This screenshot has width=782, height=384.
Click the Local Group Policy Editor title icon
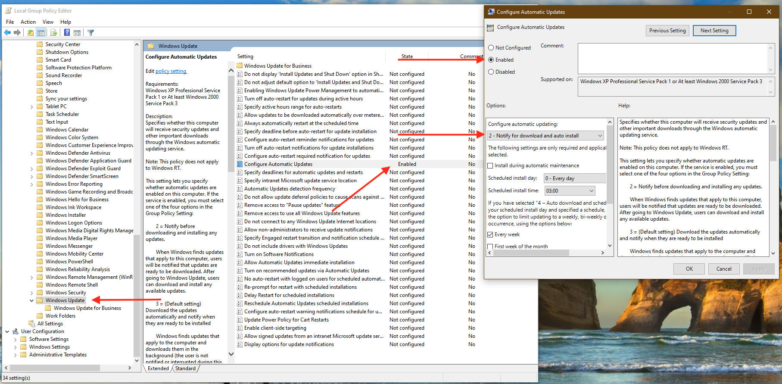tap(8, 11)
